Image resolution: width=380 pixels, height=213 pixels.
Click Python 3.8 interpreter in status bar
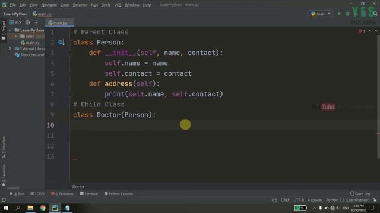[347, 200]
